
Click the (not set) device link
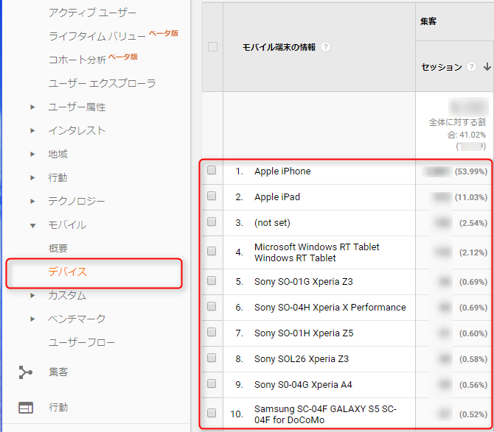pos(272,222)
